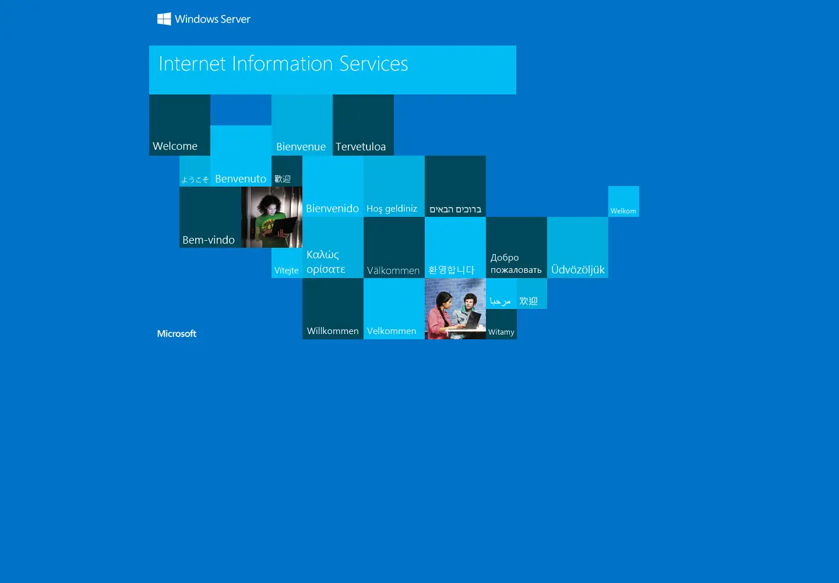Click the photo of woman holding laptop
Screen dimensions: 839x583
(272, 217)
